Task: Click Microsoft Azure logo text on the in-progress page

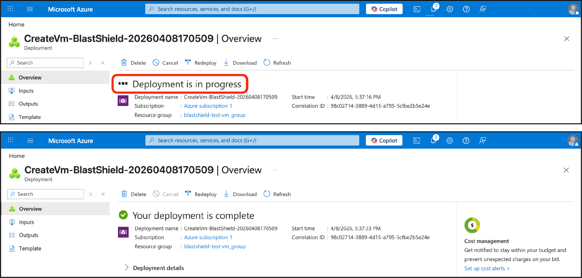Action: [70, 9]
